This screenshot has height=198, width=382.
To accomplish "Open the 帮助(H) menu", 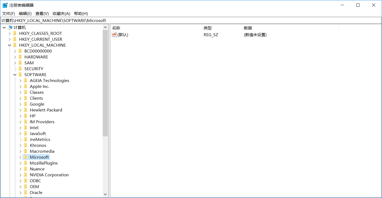I will pyautogui.click(x=81, y=13).
